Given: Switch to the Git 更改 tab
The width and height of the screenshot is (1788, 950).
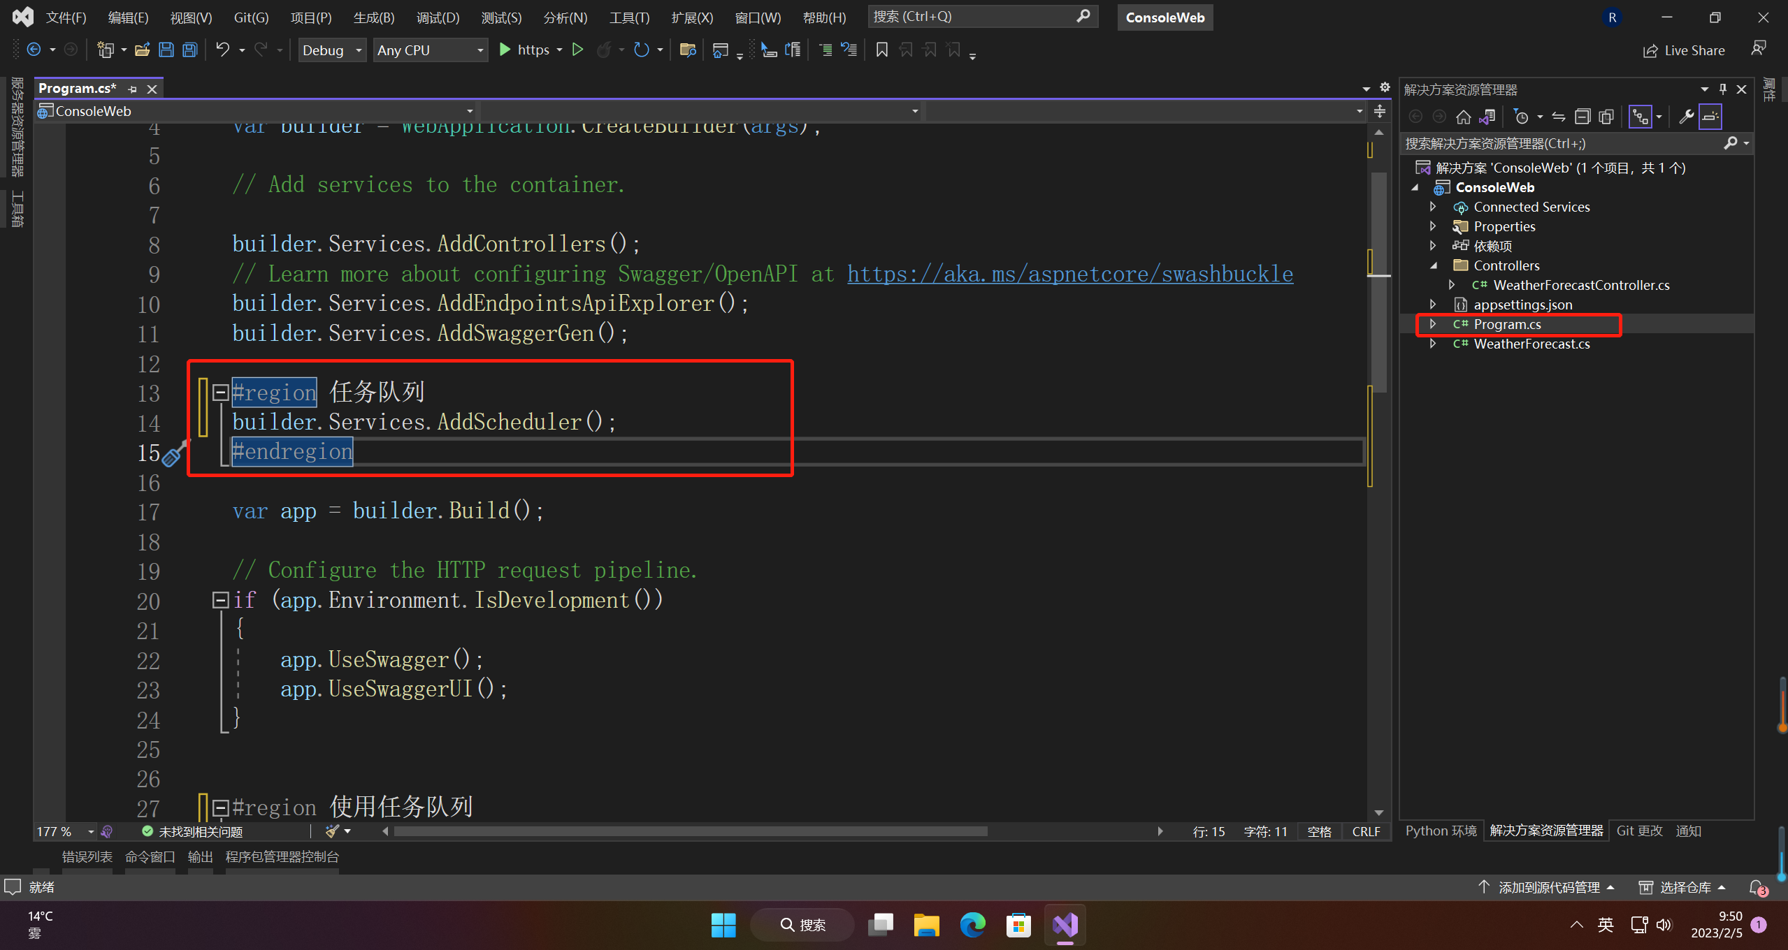Looking at the screenshot, I should pyautogui.click(x=1639, y=831).
